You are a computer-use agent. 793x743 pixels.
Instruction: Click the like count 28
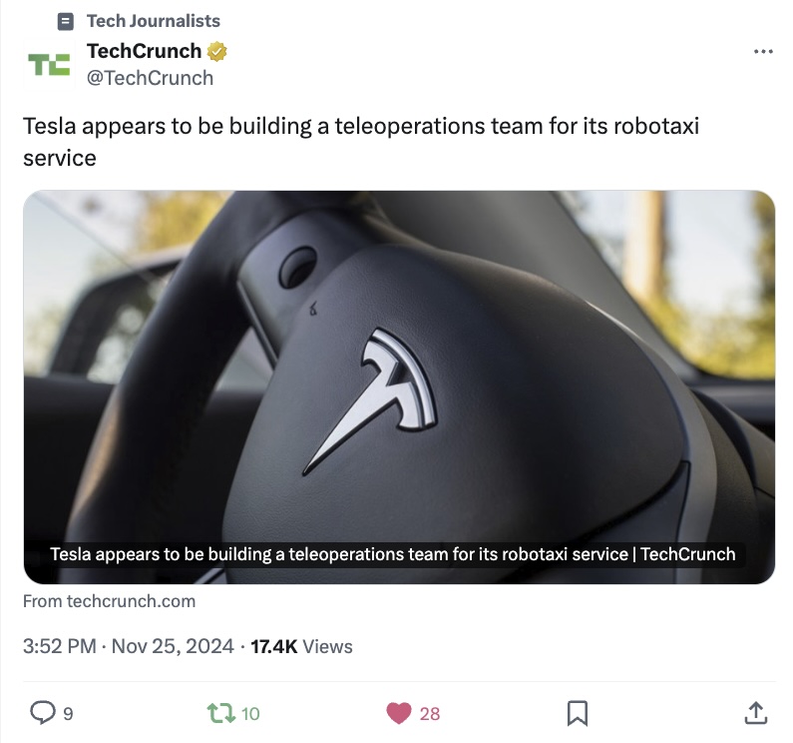[x=429, y=714]
